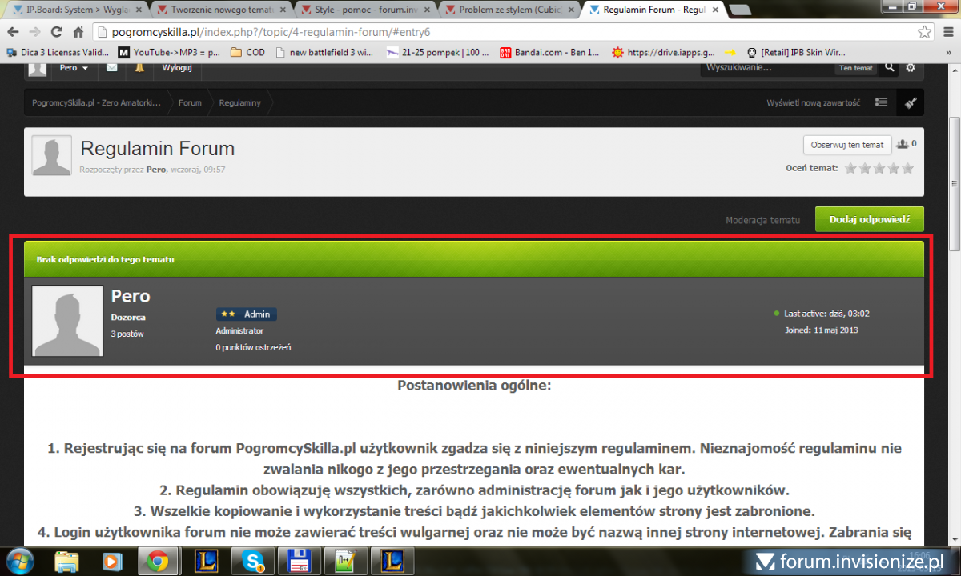Viewport: 961px width, 576px height.
Task: Click the topic starter Pero link
Action: [156, 170]
